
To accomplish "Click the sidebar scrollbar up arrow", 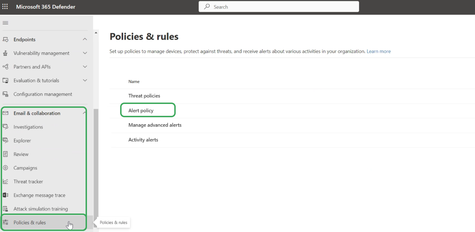I will click(96, 32).
